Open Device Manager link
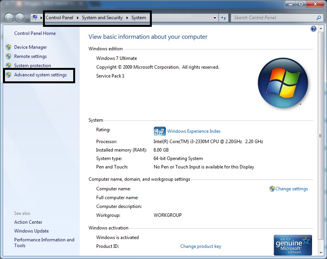 click(x=30, y=47)
